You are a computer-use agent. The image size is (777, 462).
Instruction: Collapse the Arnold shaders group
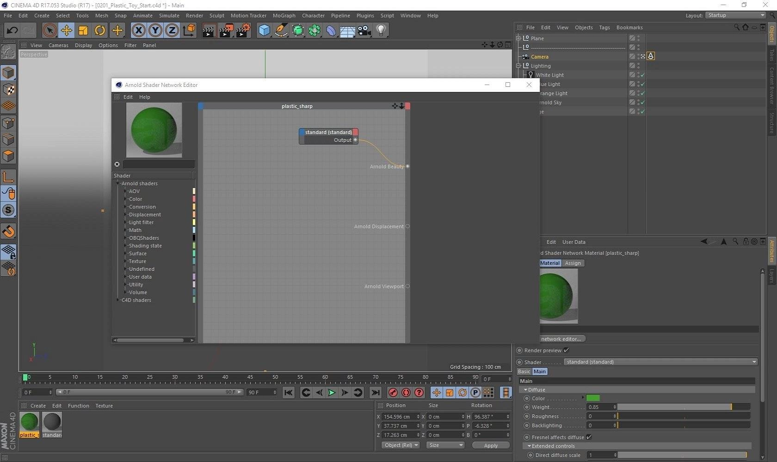(x=118, y=183)
